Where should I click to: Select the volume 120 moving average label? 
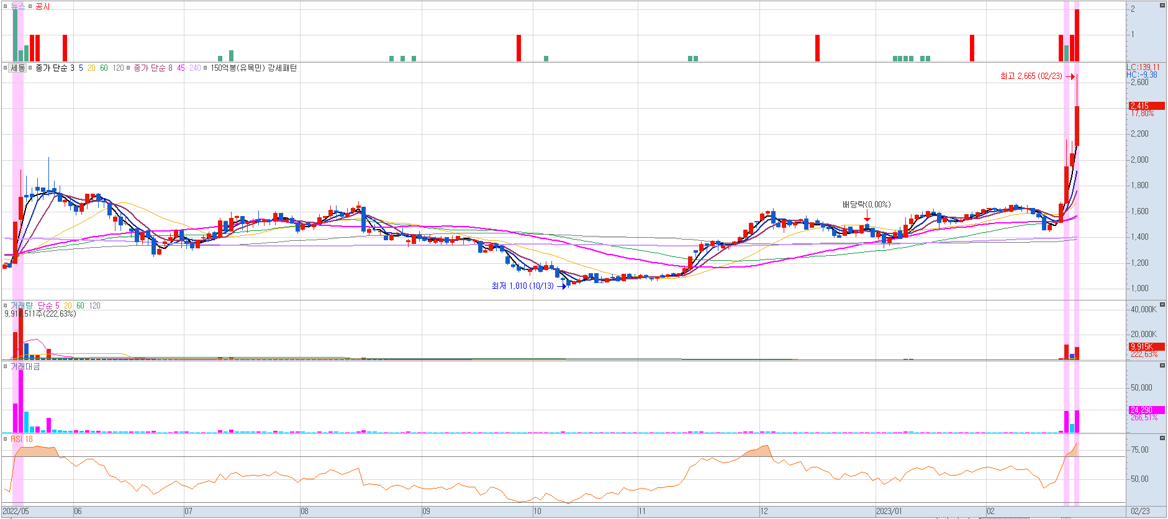(x=94, y=305)
